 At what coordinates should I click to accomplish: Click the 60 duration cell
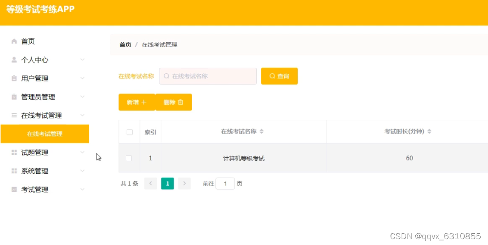click(409, 158)
